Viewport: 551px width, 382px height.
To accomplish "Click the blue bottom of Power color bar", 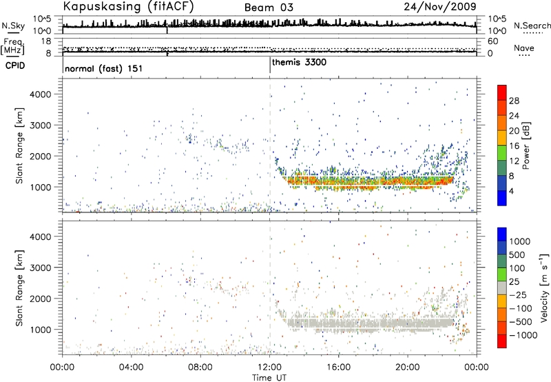I will click(502, 198).
